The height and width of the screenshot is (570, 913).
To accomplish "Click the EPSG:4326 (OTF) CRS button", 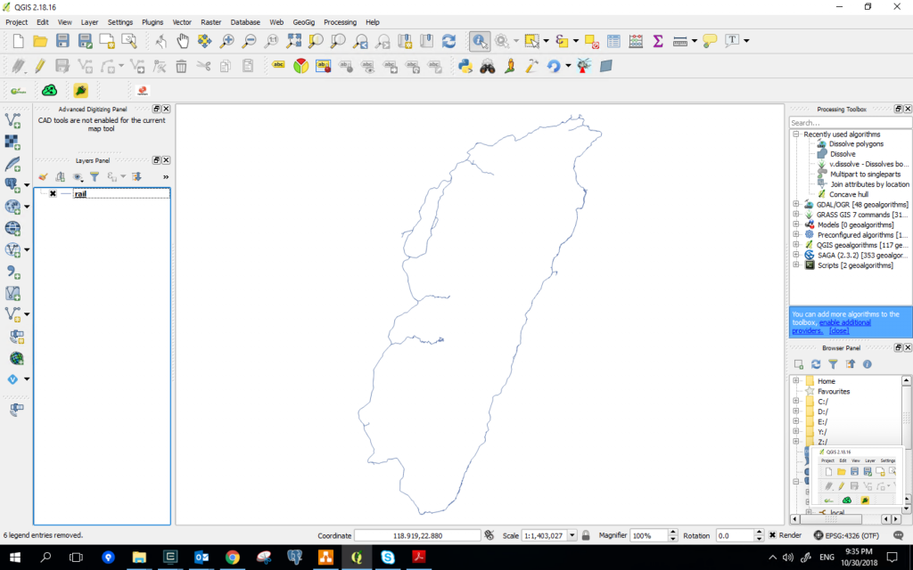I will pyautogui.click(x=847, y=535).
